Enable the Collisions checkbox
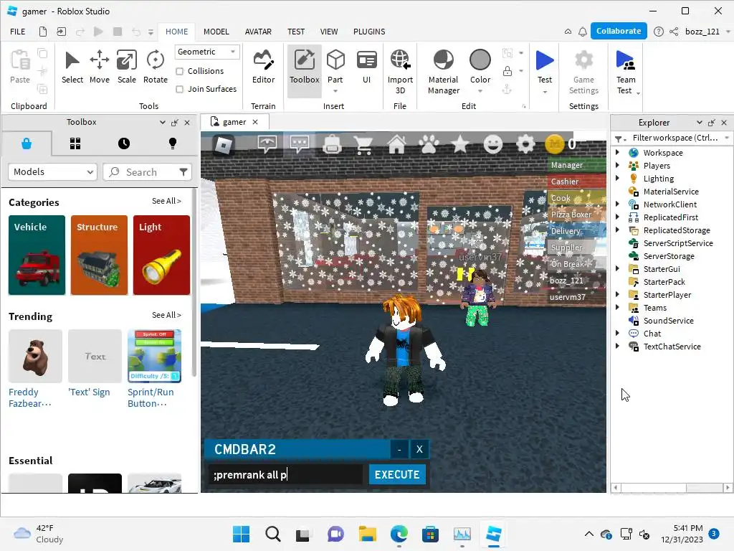 [179, 71]
